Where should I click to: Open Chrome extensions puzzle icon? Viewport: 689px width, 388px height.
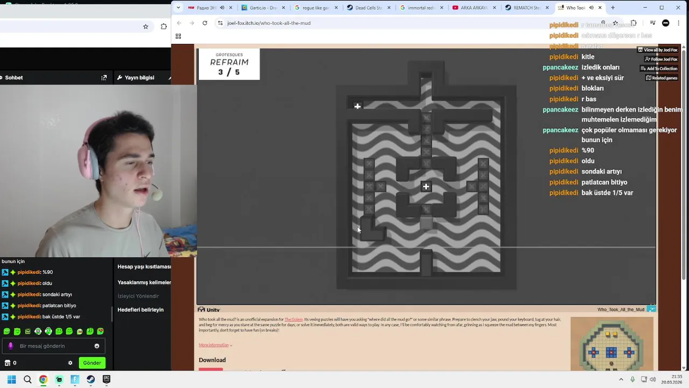[x=634, y=23]
